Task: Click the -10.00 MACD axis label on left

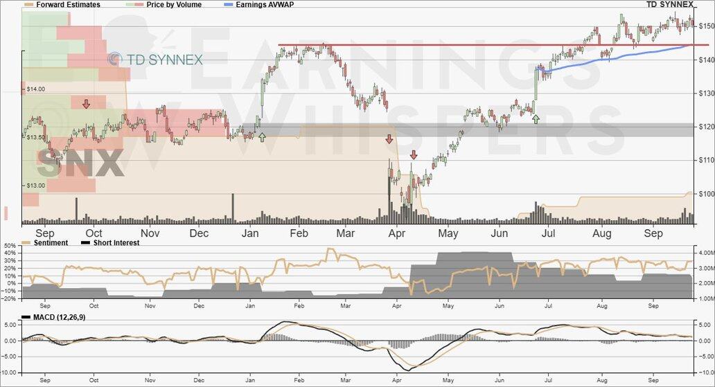Action: 9,373
